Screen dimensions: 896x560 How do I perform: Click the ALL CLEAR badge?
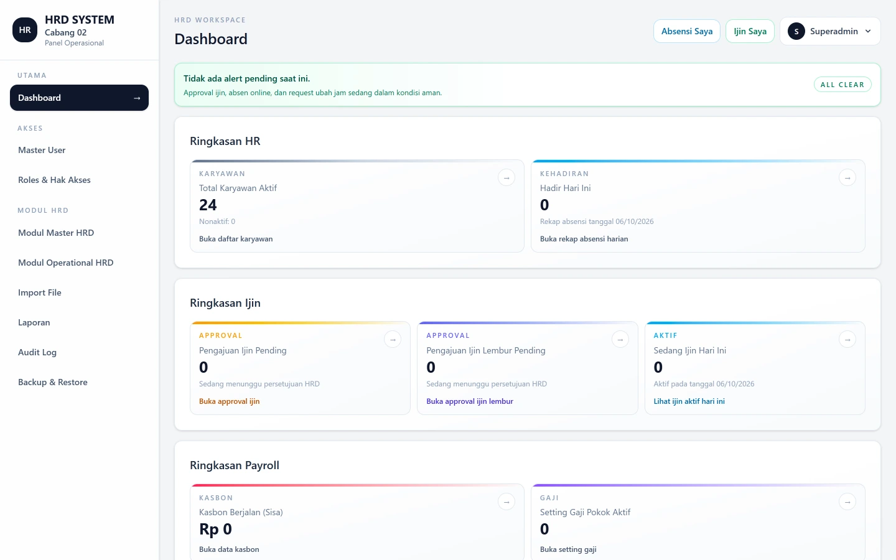pos(842,85)
